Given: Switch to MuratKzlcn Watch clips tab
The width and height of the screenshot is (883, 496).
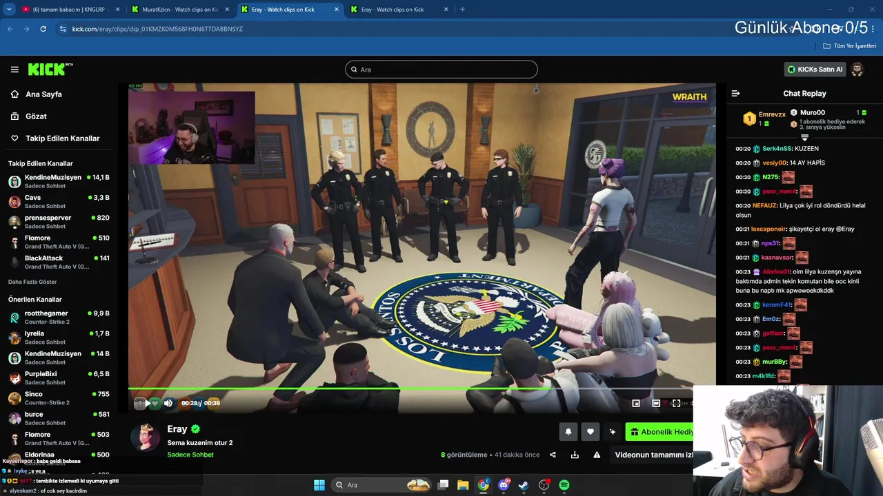Looking at the screenshot, I should [x=180, y=10].
